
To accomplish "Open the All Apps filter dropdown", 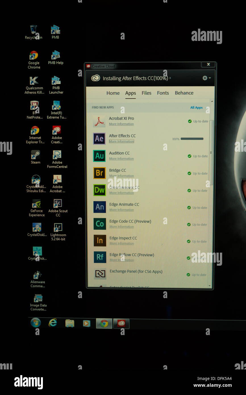I will pos(199,108).
